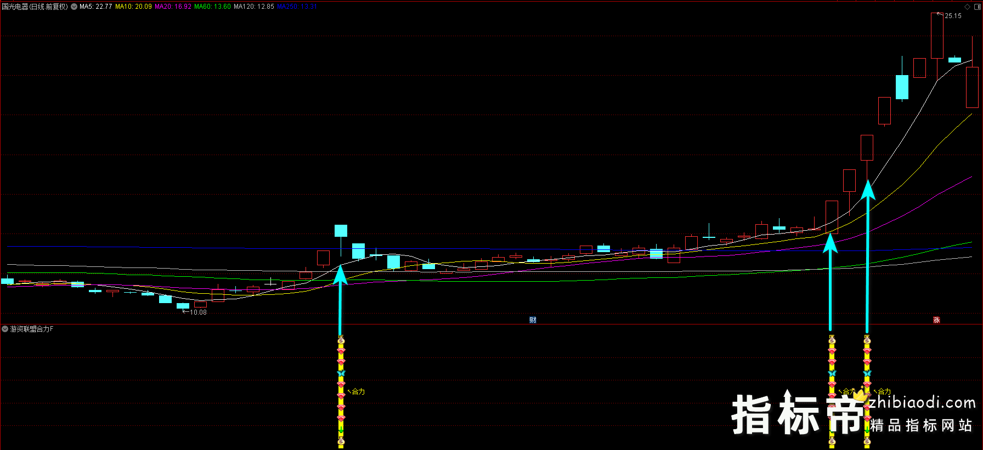Image resolution: width=983 pixels, height=450 pixels.
Task: Click the diamond icon at chart's top-right corner
Action: point(967,7)
